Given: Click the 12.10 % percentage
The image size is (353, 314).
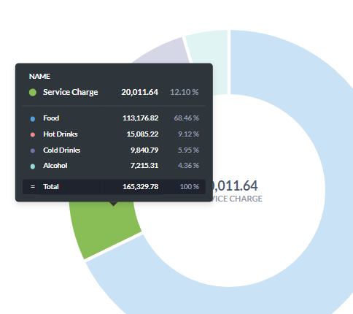Looking at the screenshot, I should (185, 92).
